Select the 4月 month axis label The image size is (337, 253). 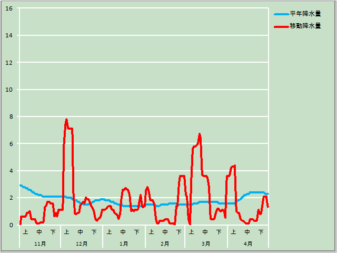click(x=248, y=244)
